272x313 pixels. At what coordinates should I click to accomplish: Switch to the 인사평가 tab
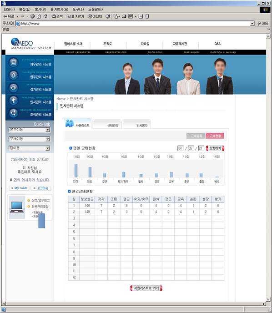coord(136,124)
